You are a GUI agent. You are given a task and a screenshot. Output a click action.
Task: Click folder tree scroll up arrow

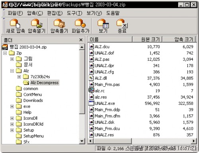point(82,47)
